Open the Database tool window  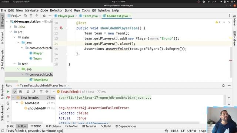234,38
